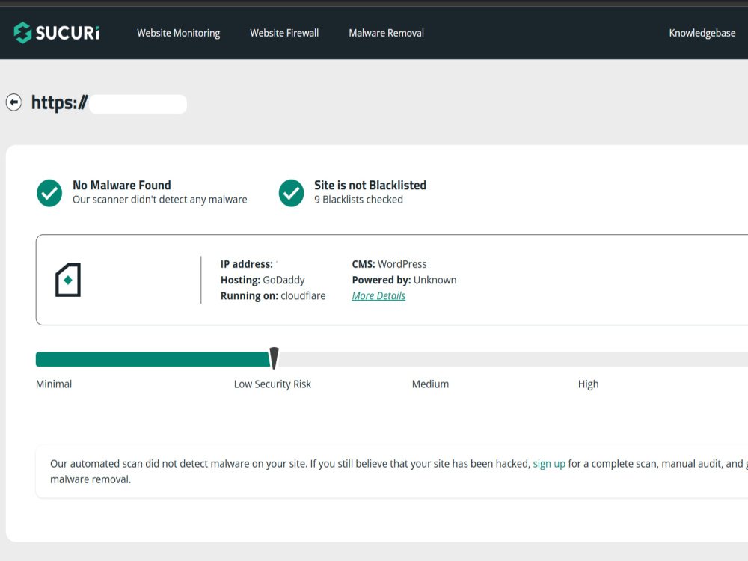Open Website Firewall menu item
Image resolution: width=748 pixels, height=561 pixels.
pos(284,33)
